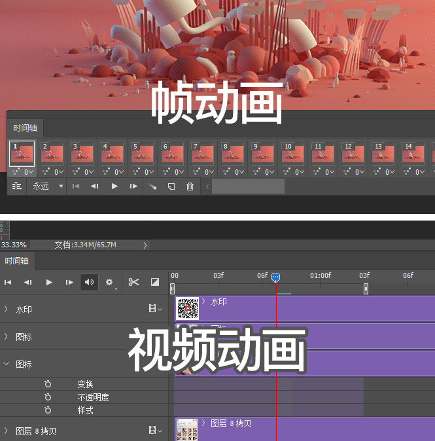Click the 图层 8 拷贝 clip thumbnail
435x441 pixels.
pos(186,430)
